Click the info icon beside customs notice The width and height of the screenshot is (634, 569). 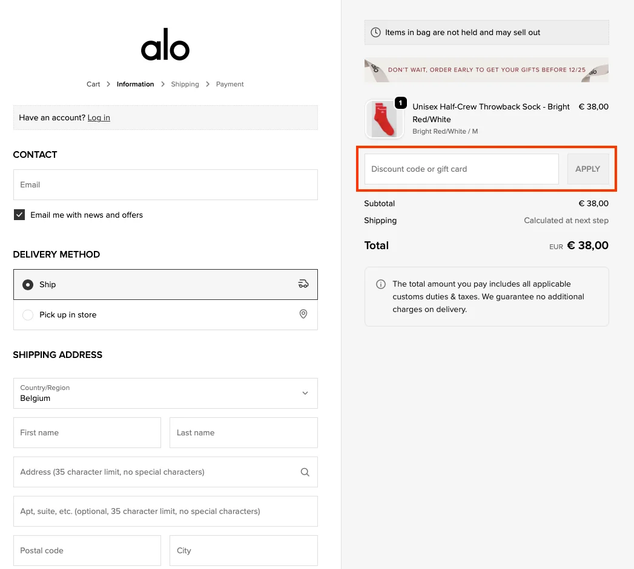pos(381,284)
